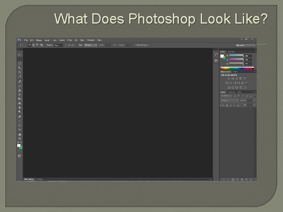Select the Zoom tool
The height and width of the screenshot is (212, 283).
(x=20, y=139)
